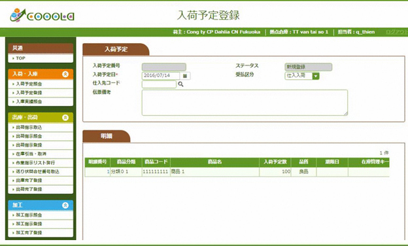The image size is (408, 246).
Task: Click the COOOLa logo
Action: click(42, 15)
